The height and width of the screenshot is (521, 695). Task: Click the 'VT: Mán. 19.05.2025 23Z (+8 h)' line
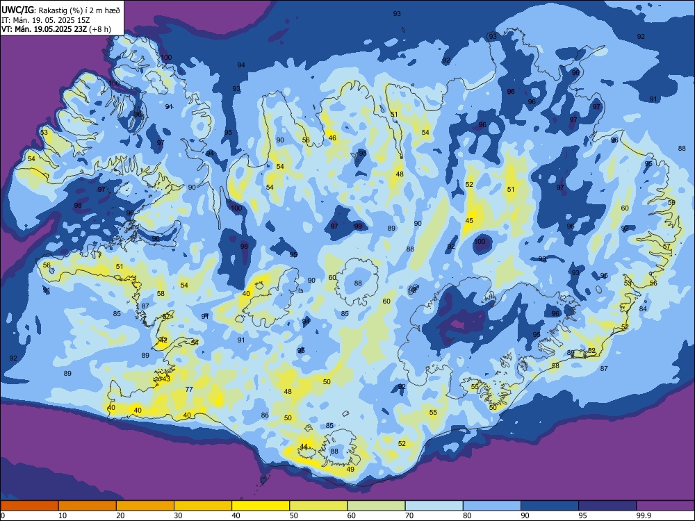(56, 29)
